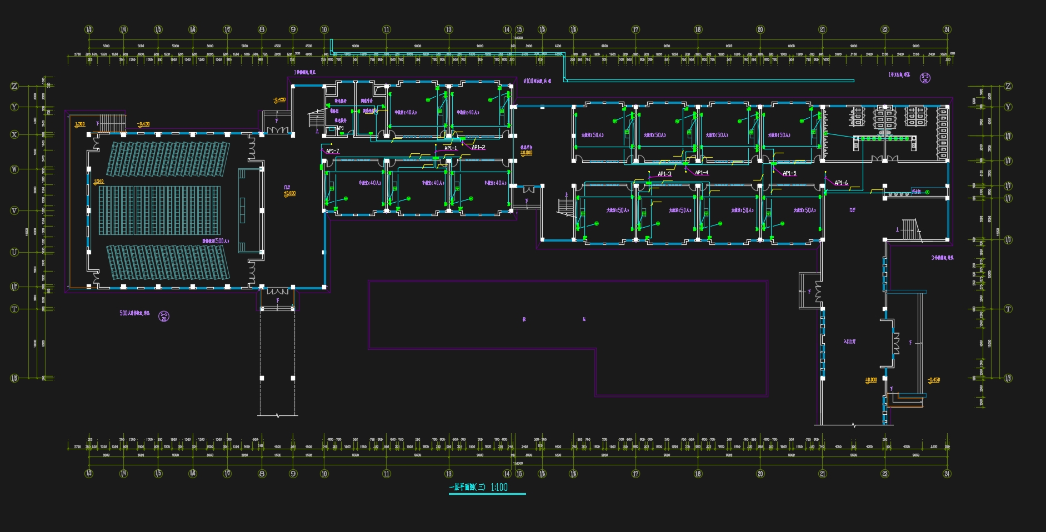The height and width of the screenshot is (532, 1046).
Task: Select the AP1-4 panel label
Action: [x=702, y=173]
